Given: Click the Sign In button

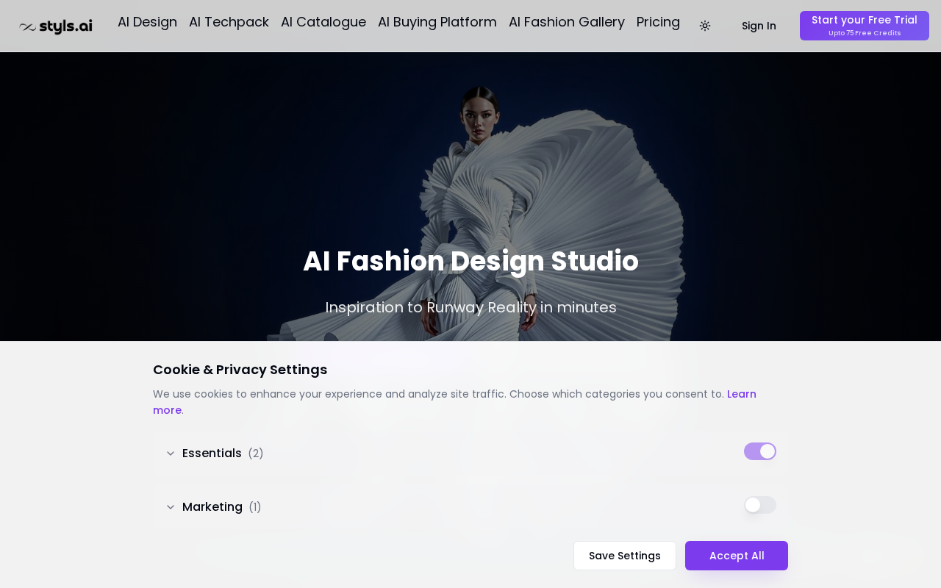Looking at the screenshot, I should point(759,26).
